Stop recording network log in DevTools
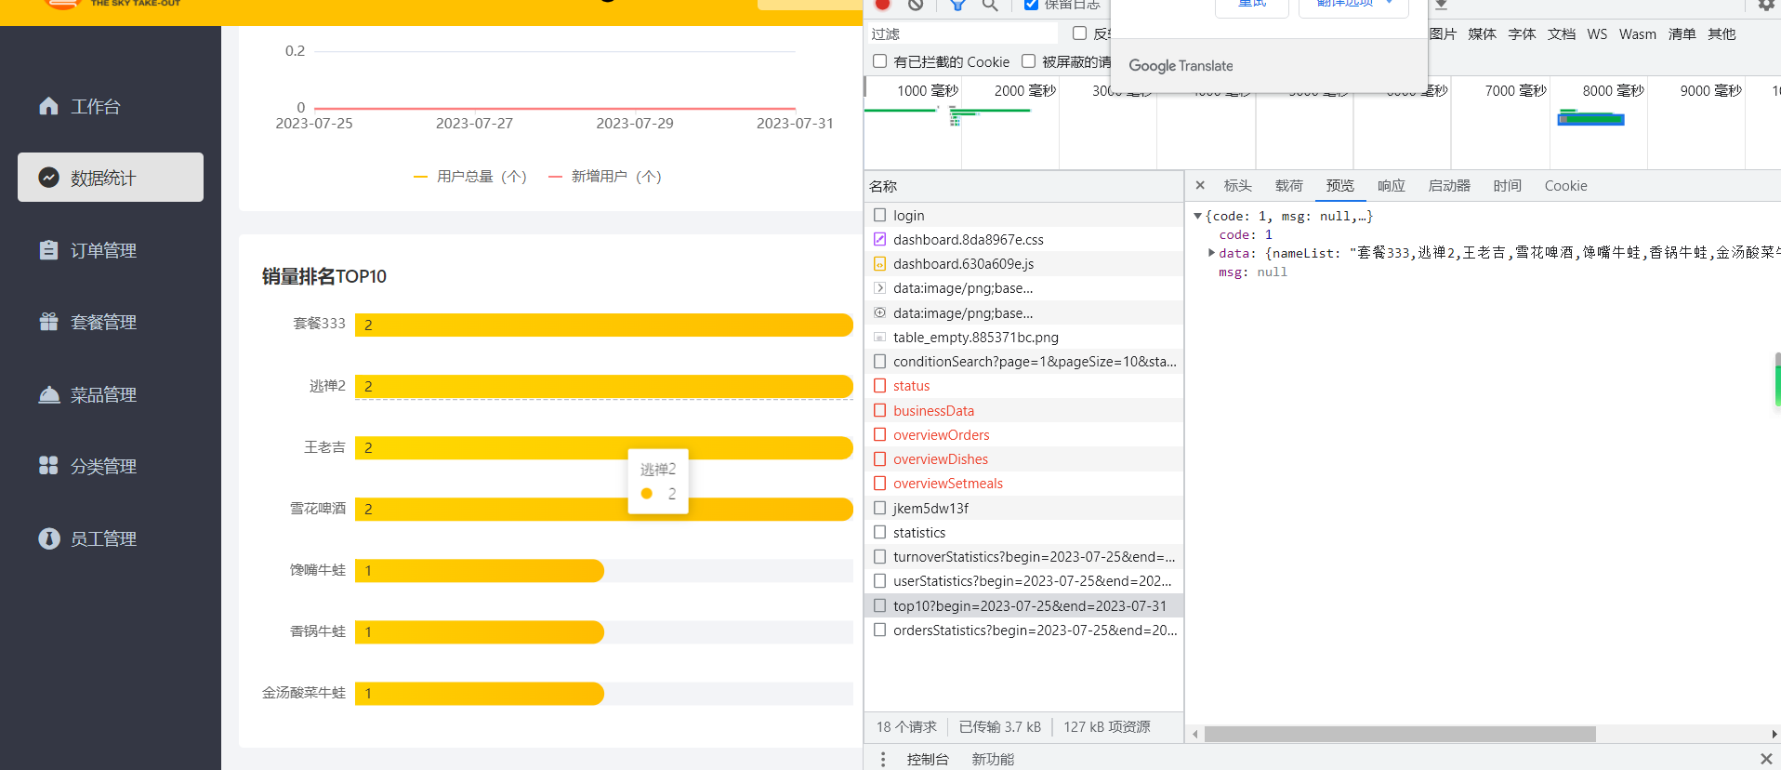The height and width of the screenshot is (770, 1781). [x=883, y=5]
